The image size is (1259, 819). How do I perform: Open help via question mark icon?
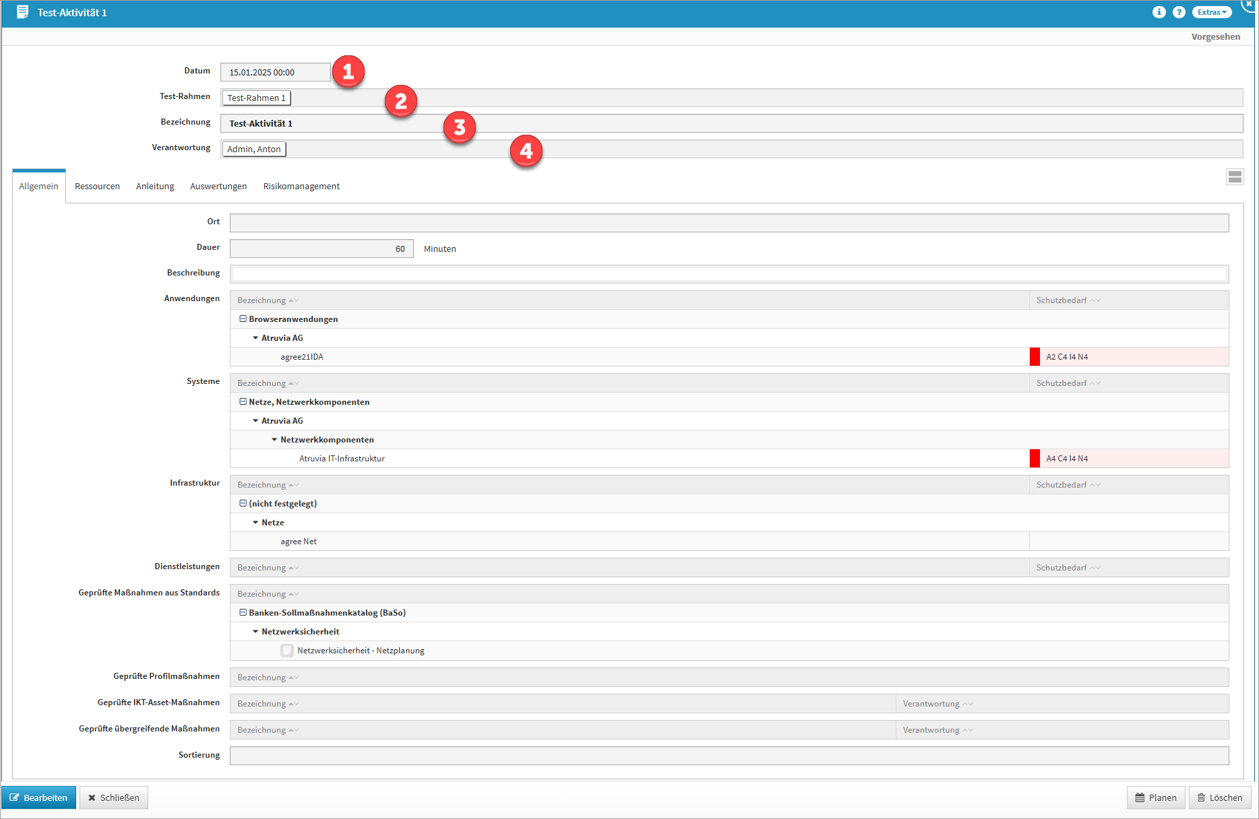click(1179, 12)
